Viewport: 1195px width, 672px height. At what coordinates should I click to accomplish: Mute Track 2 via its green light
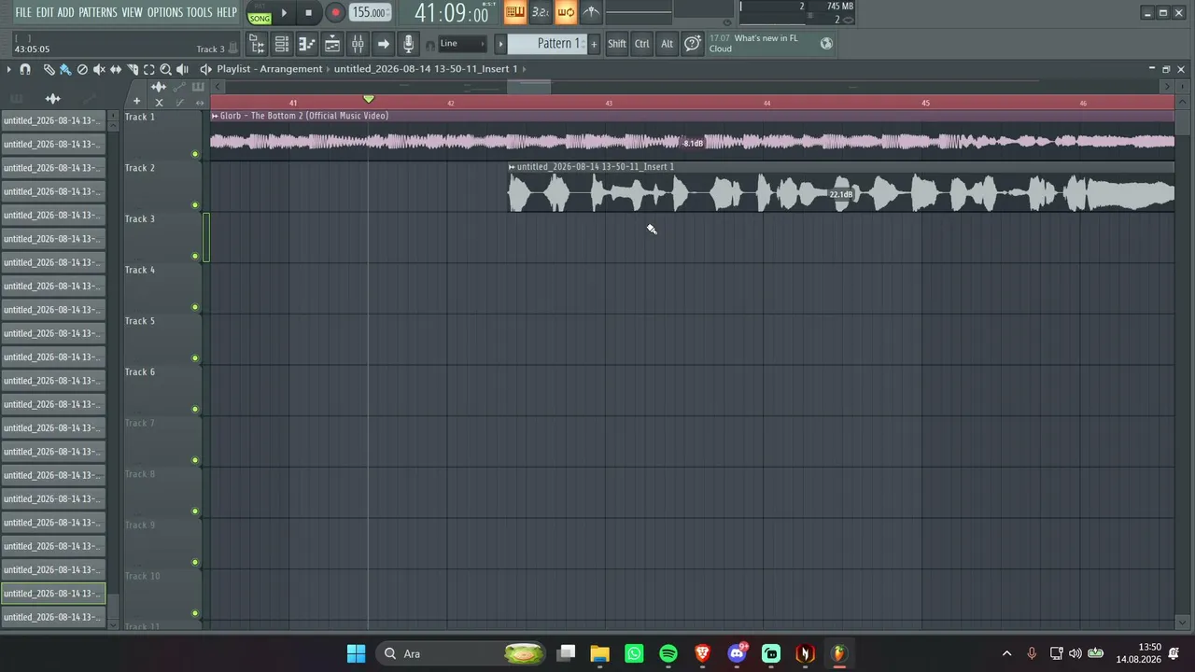click(x=195, y=205)
